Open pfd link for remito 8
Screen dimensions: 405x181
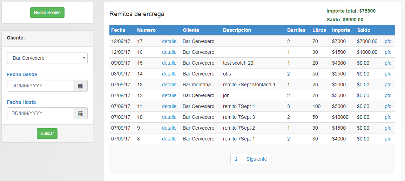click(x=388, y=139)
